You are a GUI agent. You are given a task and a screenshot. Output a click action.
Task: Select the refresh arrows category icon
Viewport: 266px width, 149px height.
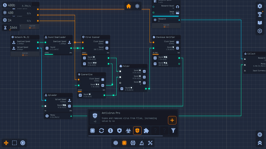[x=101, y=130]
